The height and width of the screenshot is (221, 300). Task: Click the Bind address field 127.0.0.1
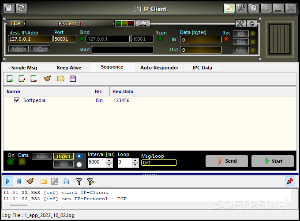[x=107, y=39]
